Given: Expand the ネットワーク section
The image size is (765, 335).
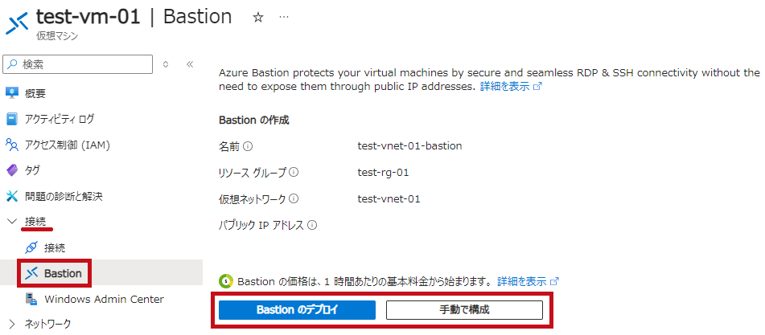Looking at the screenshot, I should 12,323.
